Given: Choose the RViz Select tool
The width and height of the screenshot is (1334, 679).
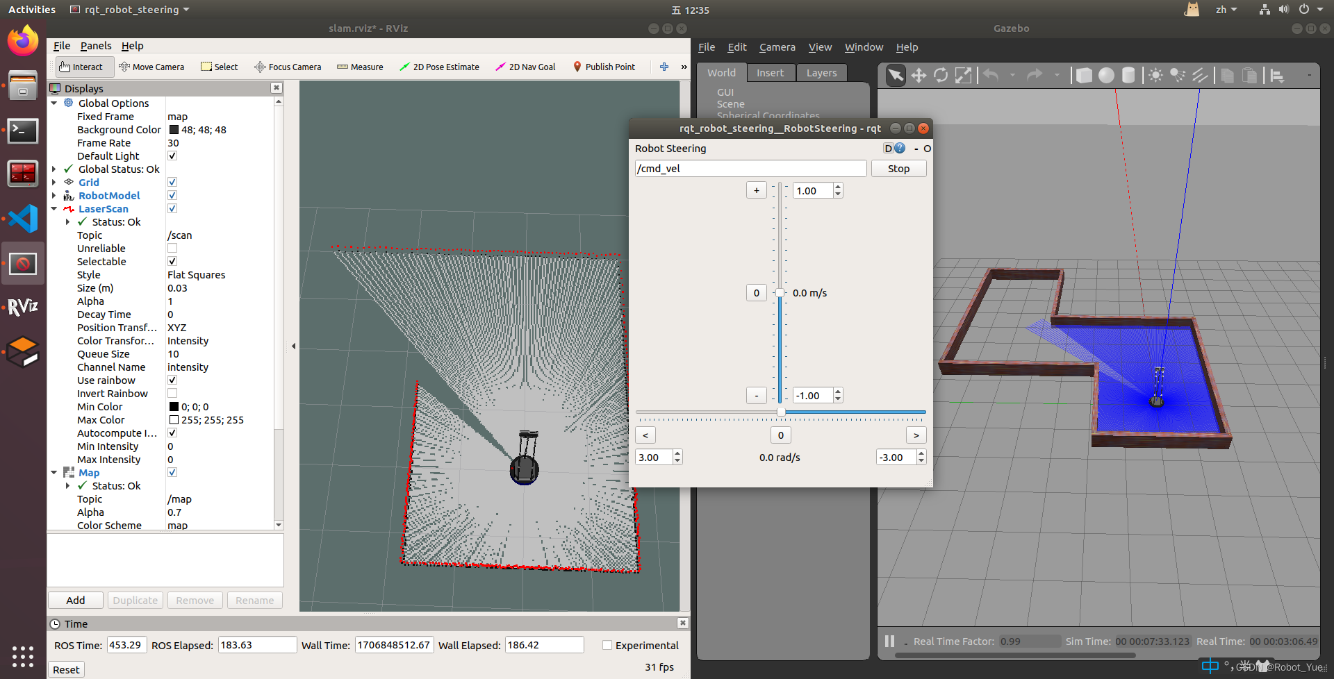Looking at the screenshot, I should click(219, 67).
